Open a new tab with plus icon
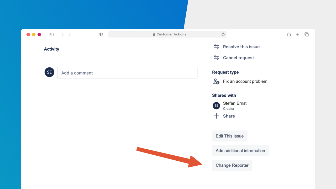Screen dimensions: 336x189 tap(298, 34)
